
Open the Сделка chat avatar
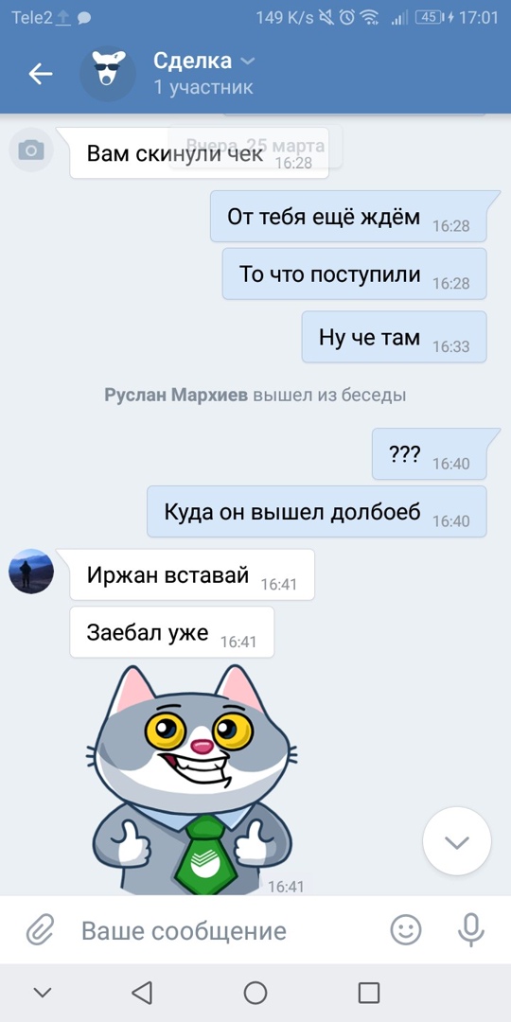tap(108, 74)
